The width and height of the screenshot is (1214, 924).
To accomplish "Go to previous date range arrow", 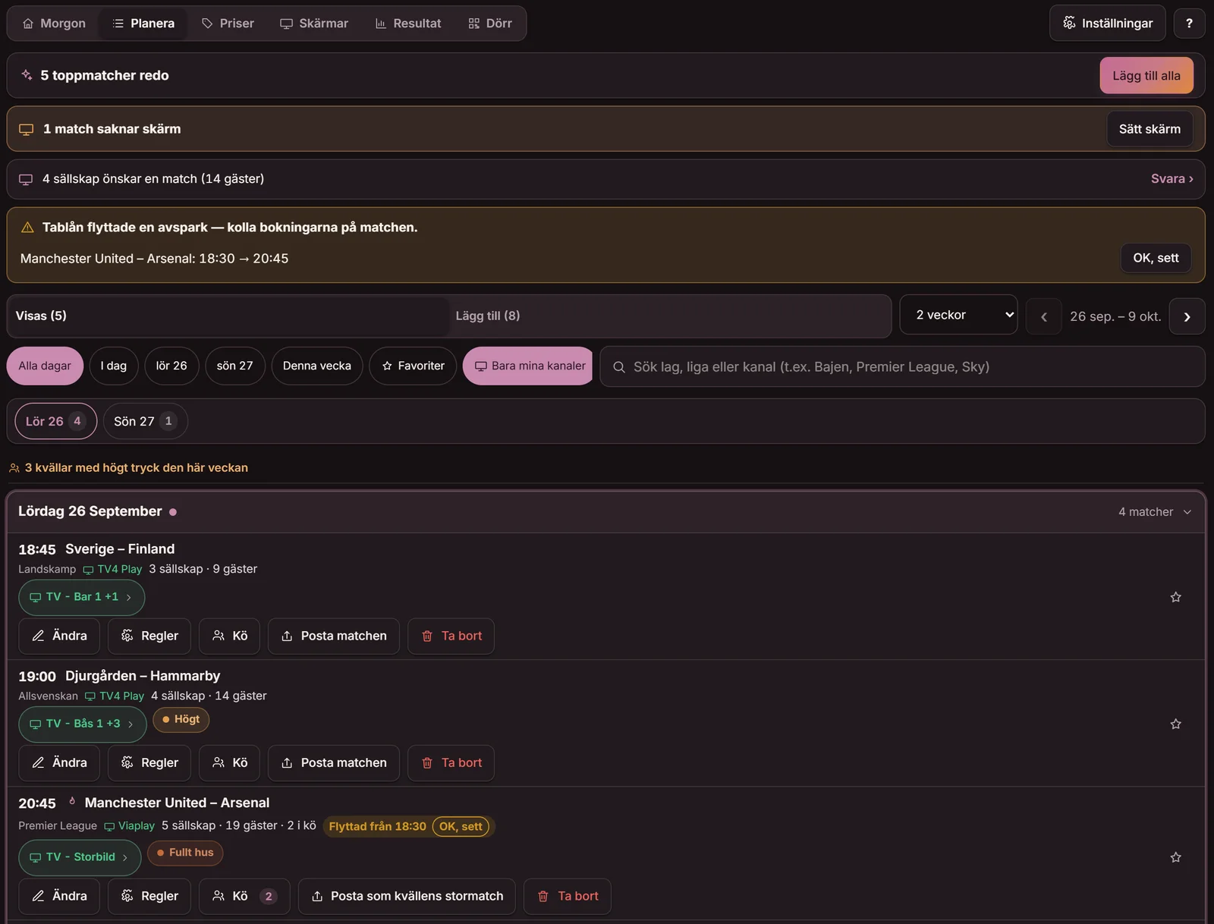I will coord(1043,316).
